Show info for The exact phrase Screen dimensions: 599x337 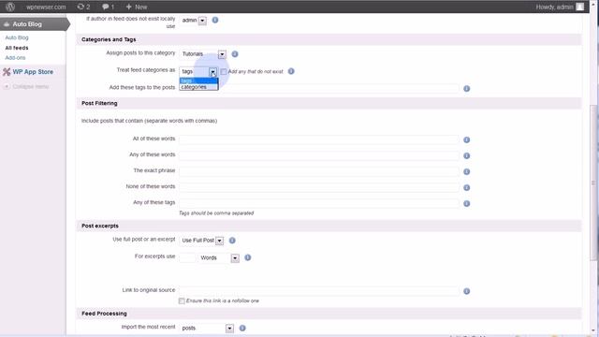(466, 172)
